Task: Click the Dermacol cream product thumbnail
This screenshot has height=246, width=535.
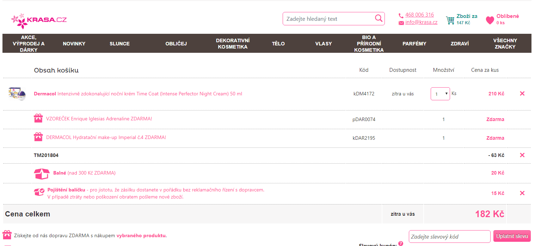Action: tap(17, 94)
